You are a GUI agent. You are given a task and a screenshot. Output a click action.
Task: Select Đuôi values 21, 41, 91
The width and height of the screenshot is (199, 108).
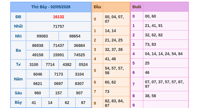click(154, 26)
